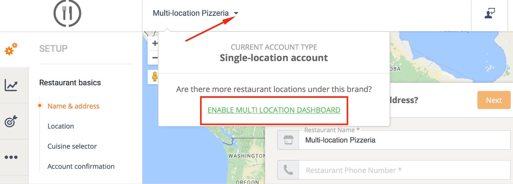Viewport: 513px width, 184px height.
Task: Open the Account confirmation step
Action: [81, 166]
